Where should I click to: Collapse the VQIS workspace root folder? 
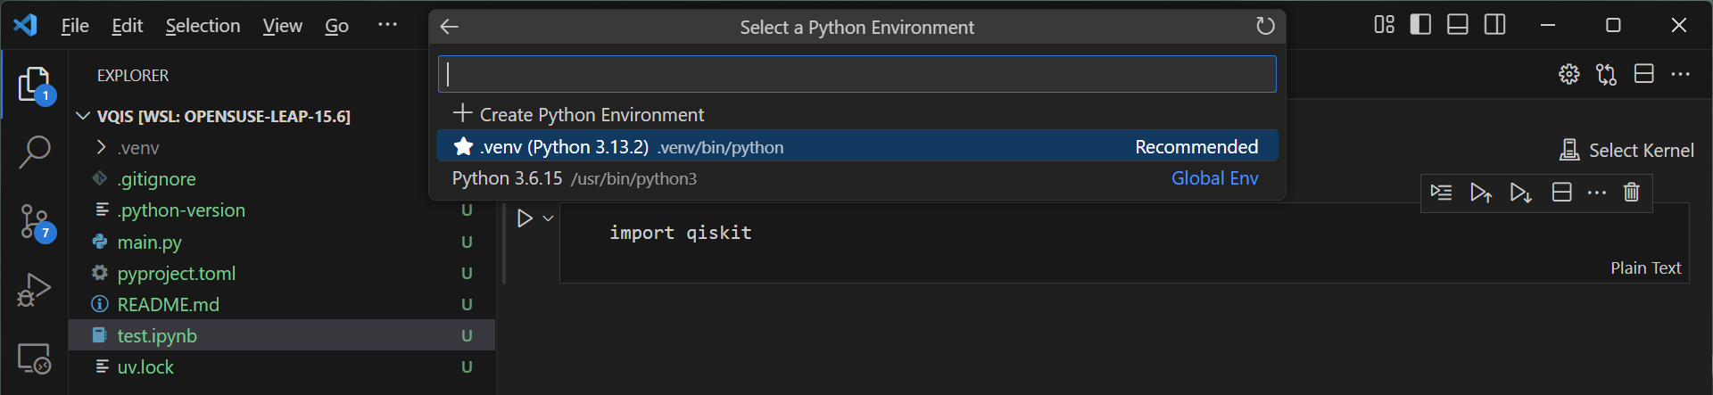83,116
